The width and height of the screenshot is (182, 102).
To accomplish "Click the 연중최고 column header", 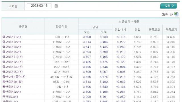I will (154, 29).
